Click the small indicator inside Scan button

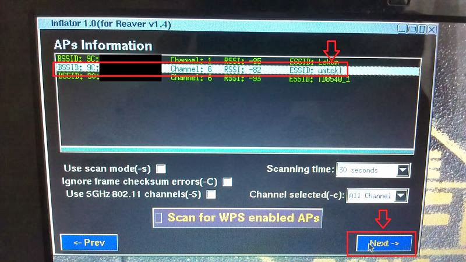pos(158,218)
